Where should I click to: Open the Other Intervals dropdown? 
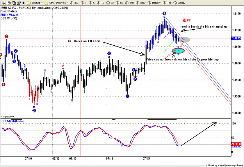click(x=56, y=3)
